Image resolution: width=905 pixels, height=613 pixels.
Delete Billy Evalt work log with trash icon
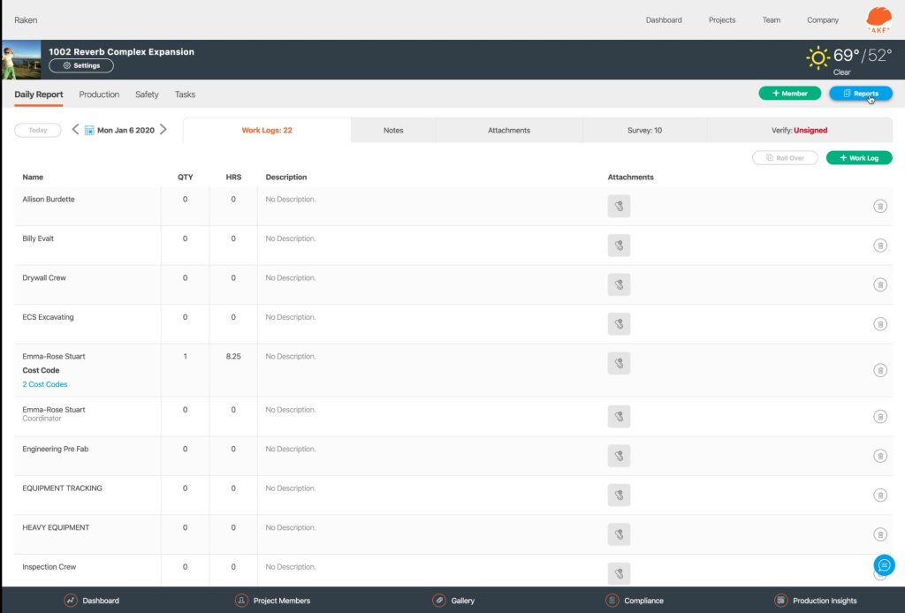(879, 246)
